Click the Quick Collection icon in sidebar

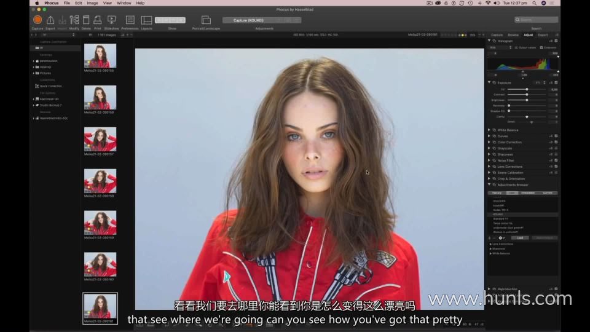pyautogui.click(x=37, y=86)
